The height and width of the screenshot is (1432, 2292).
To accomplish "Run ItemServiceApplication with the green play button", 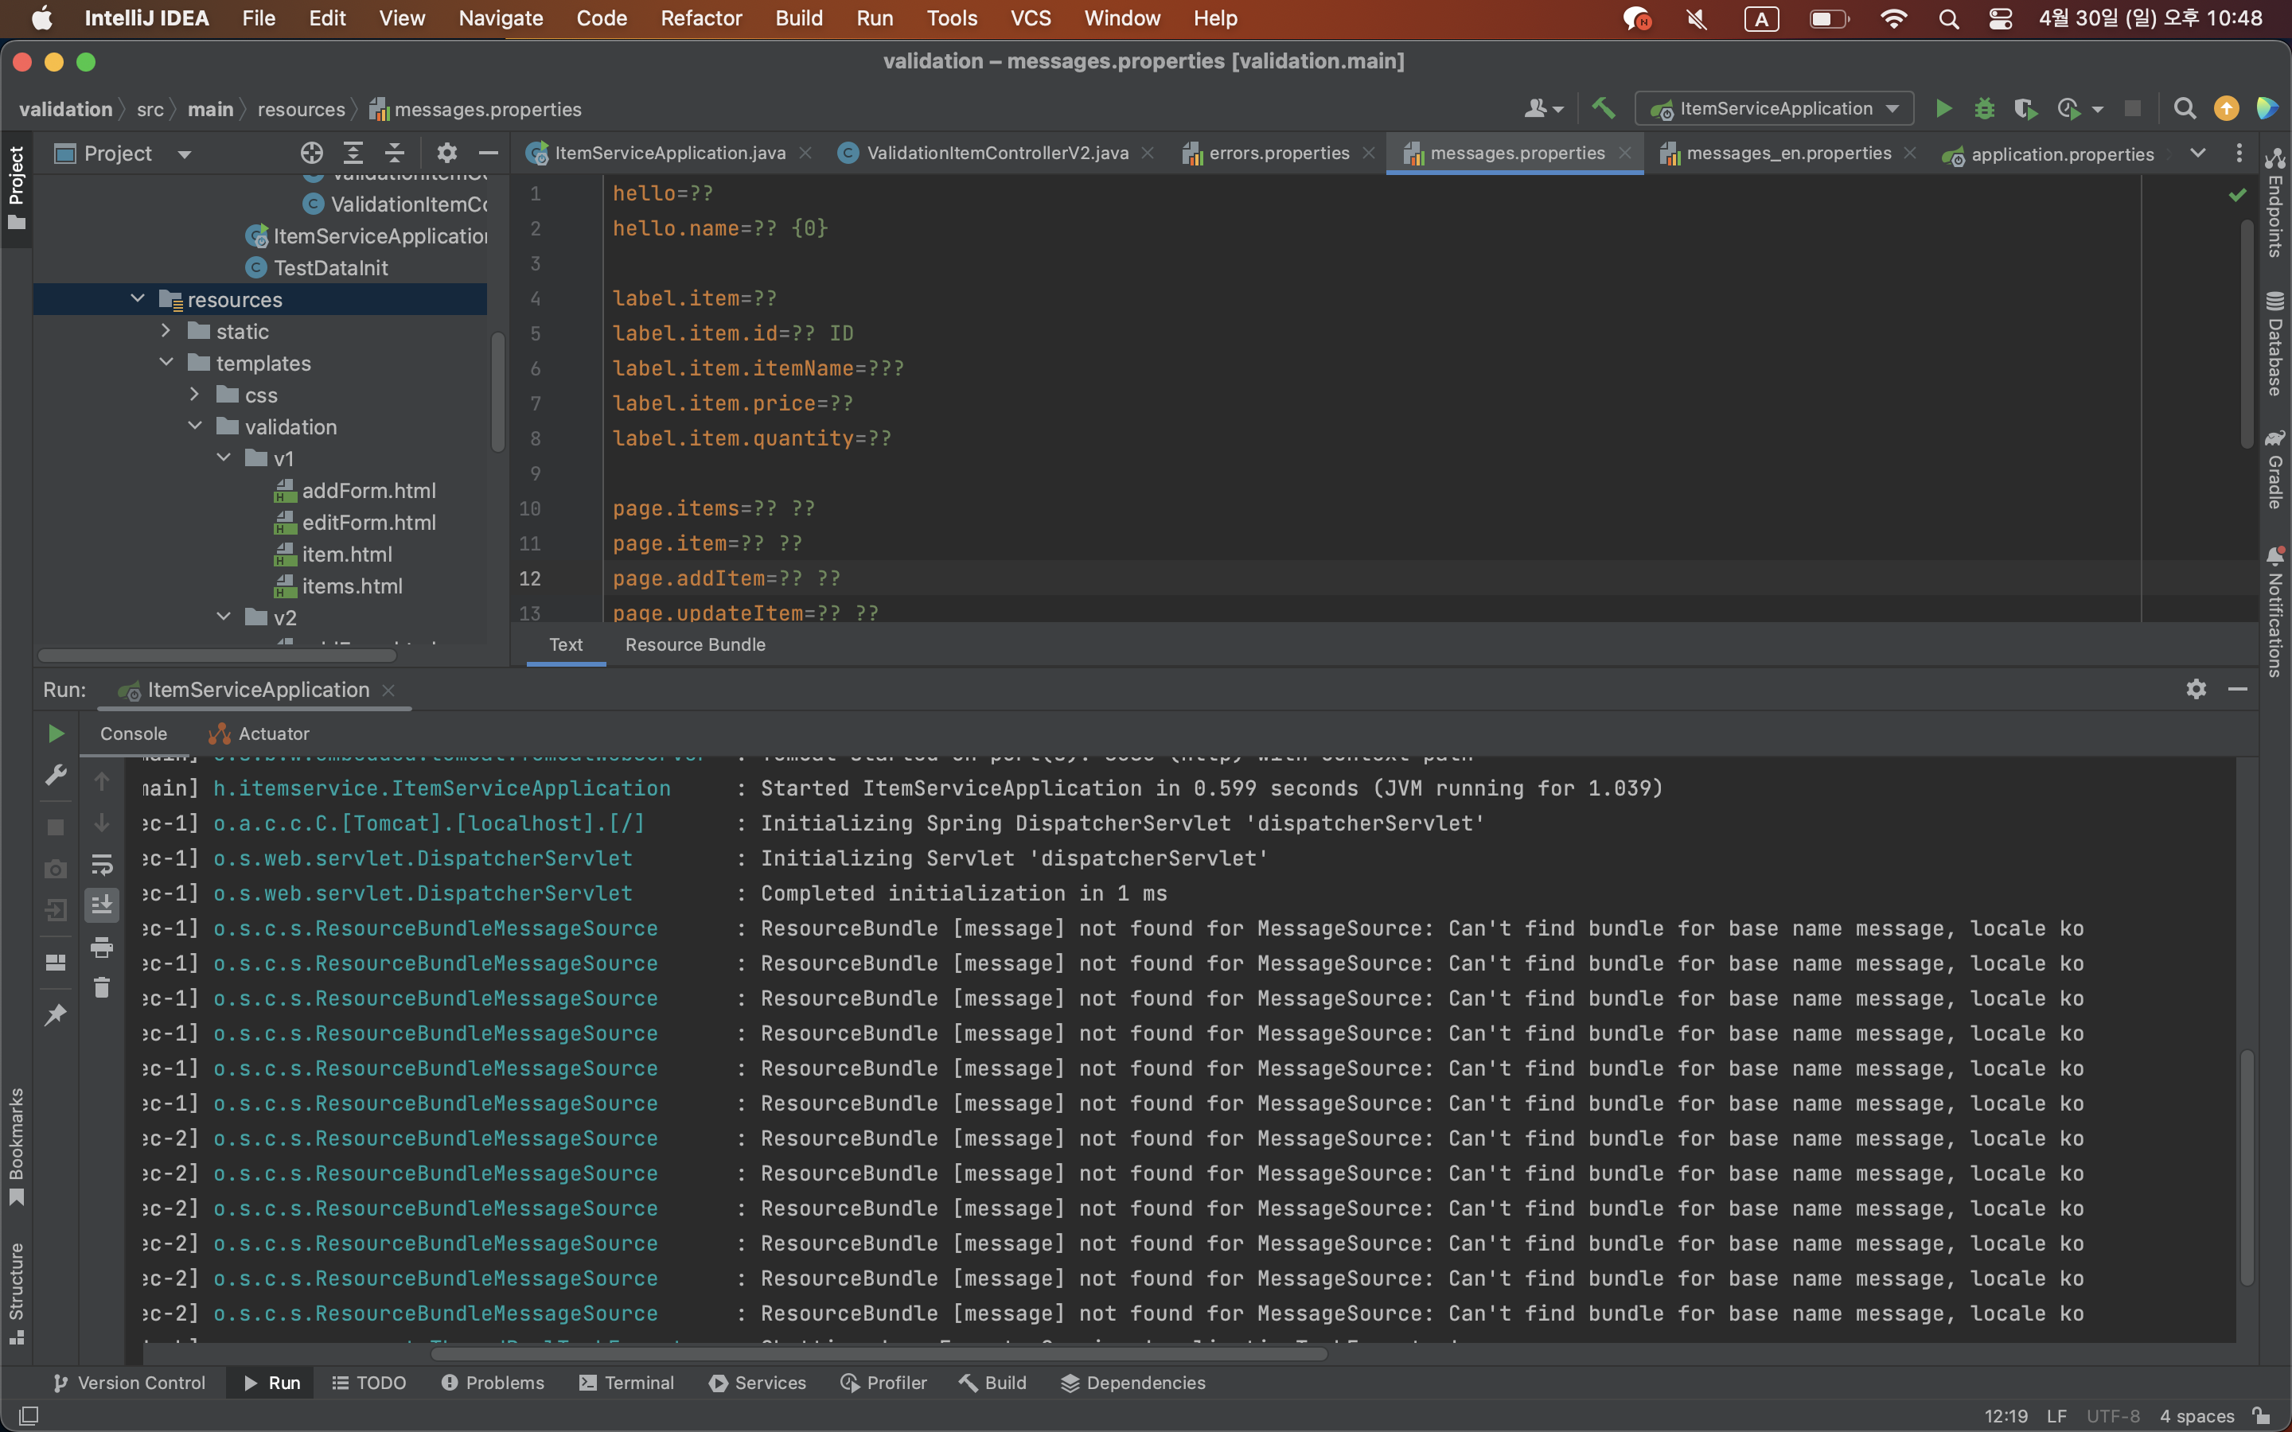I will point(1943,109).
